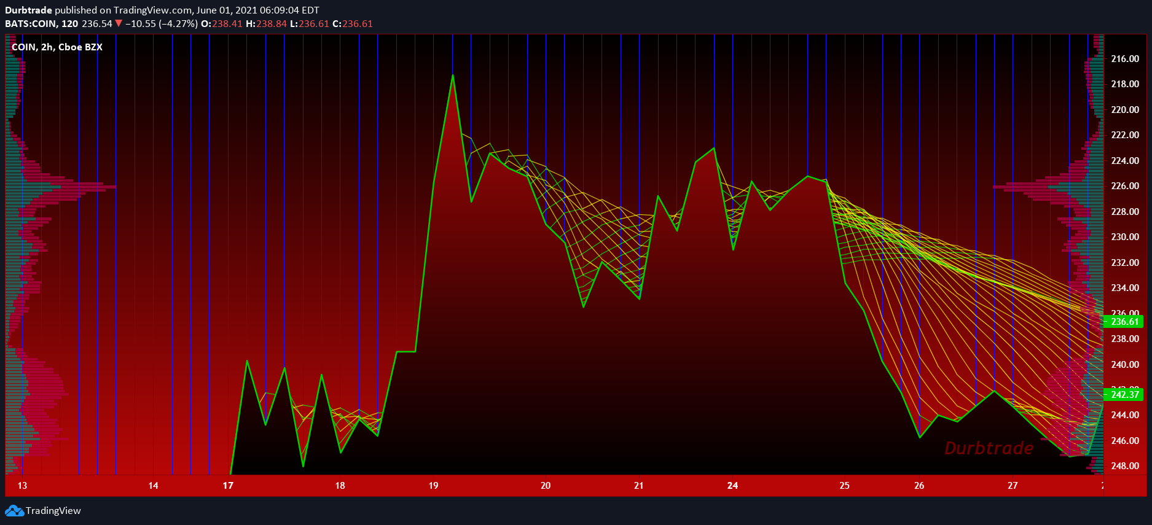
Task: Click the close value C:236.61
Action: 353,24
